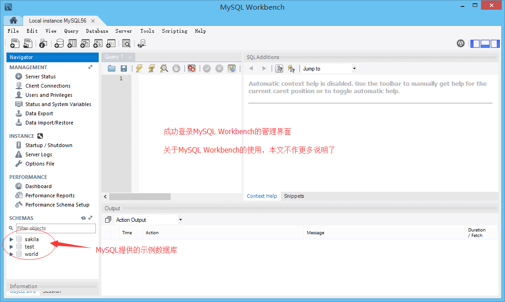
Task: Open the Database menu
Action: [x=97, y=31]
